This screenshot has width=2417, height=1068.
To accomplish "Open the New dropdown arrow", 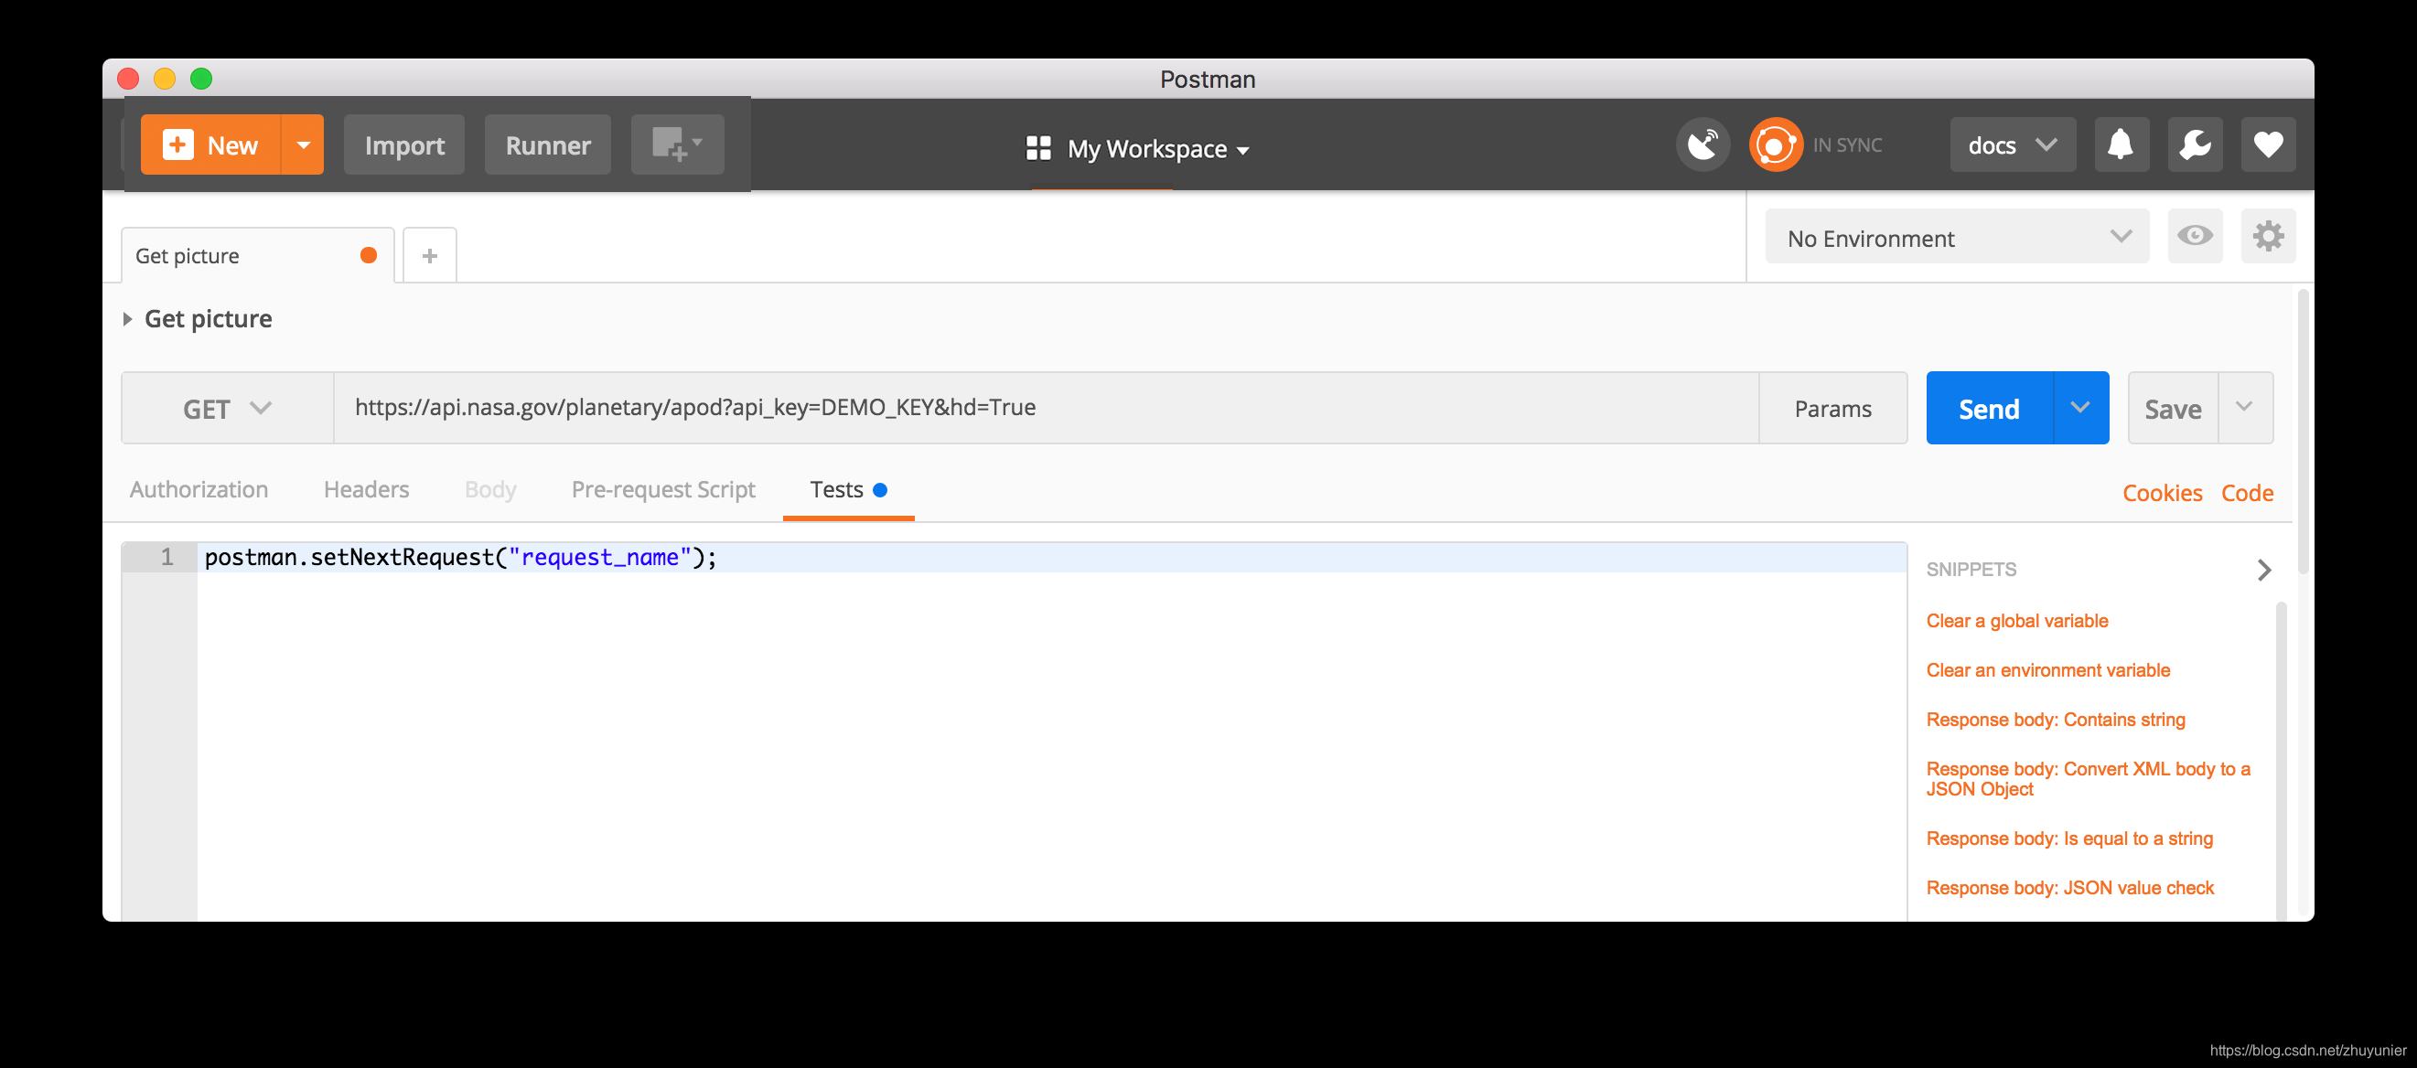I will (x=303, y=144).
